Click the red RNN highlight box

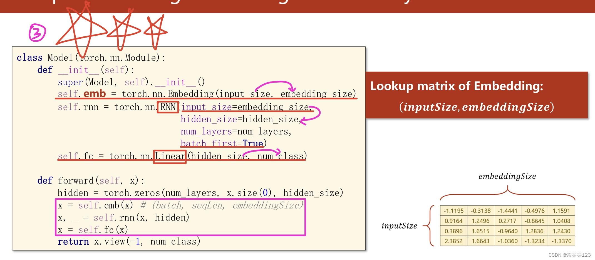[x=167, y=107]
